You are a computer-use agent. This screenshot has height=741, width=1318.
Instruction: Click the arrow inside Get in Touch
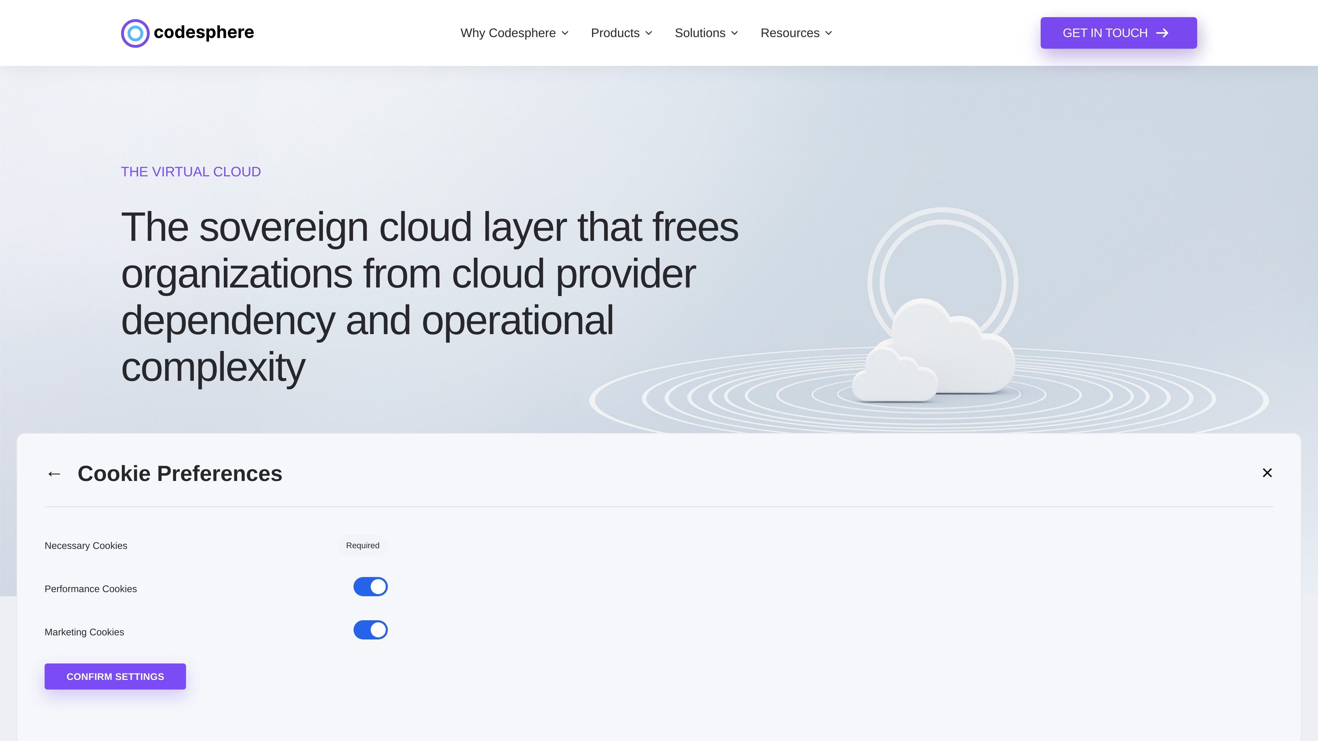pyautogui.click(x=1163, y=33)
